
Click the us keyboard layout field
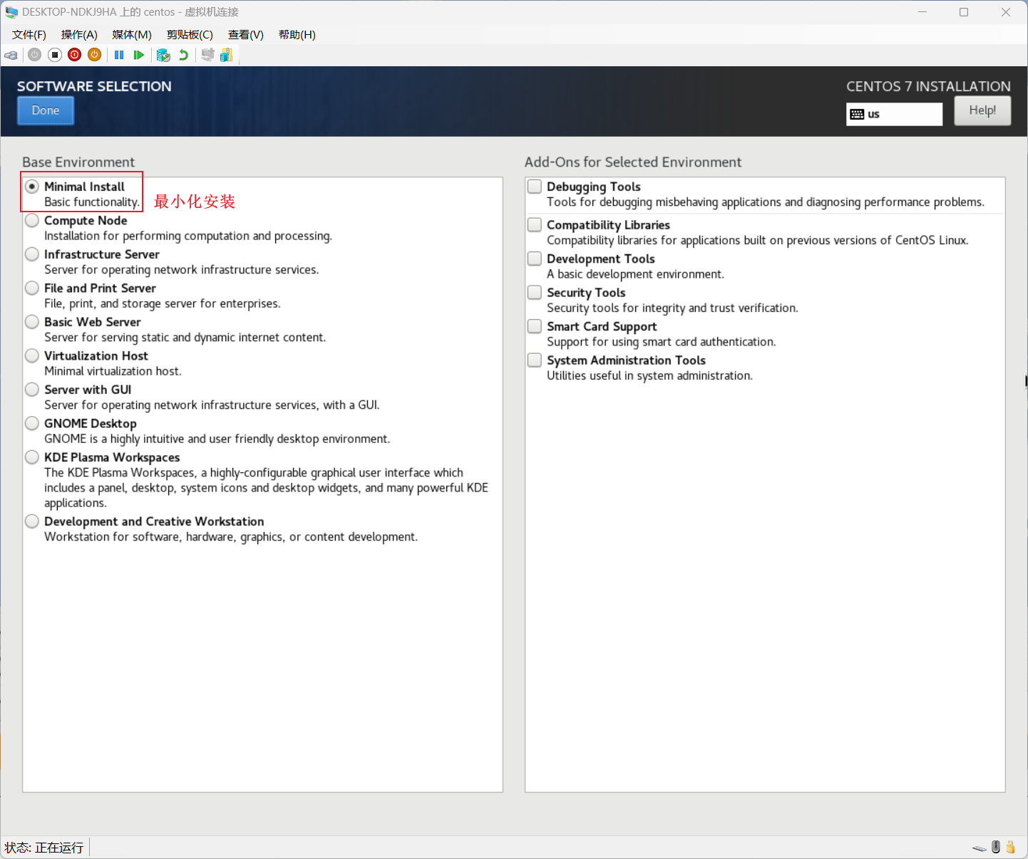point(894,114)
